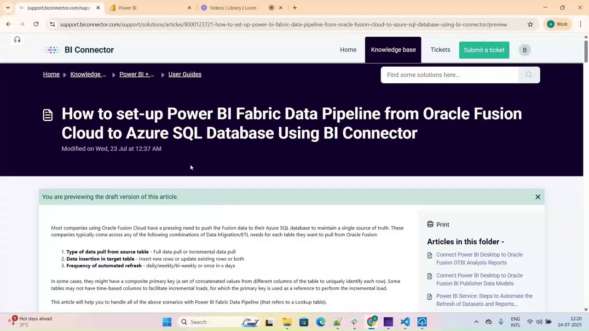The height and width of the screenshot is (331, 589).
Task: Open Microsoft Edge from taskbar
Action: point(321,322)
